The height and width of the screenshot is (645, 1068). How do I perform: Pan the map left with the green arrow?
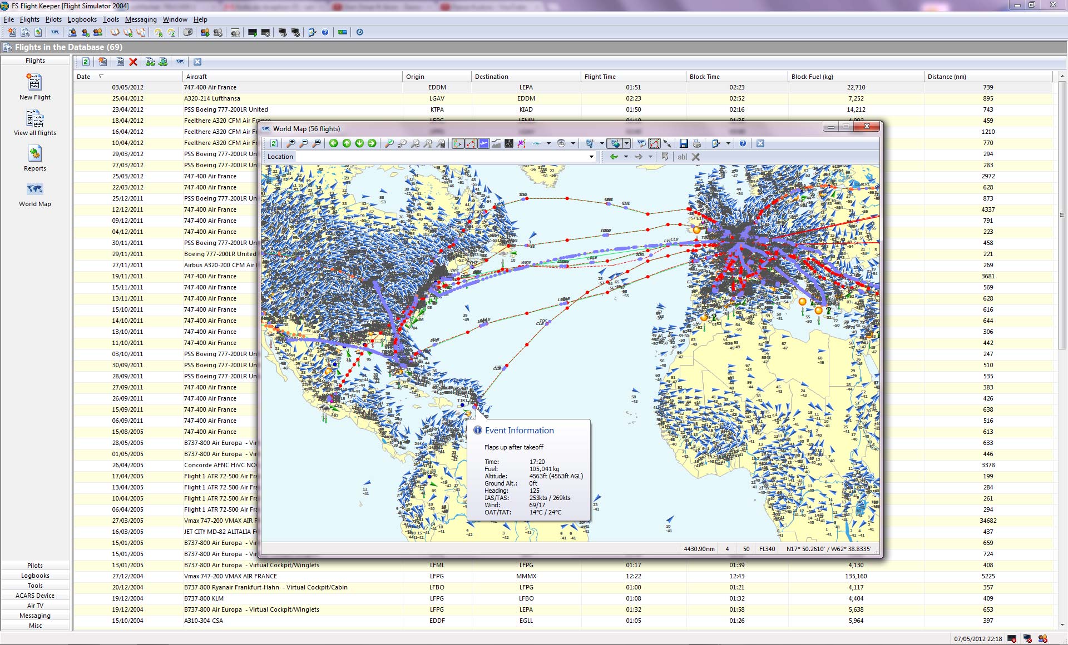[x=333, y=143]
